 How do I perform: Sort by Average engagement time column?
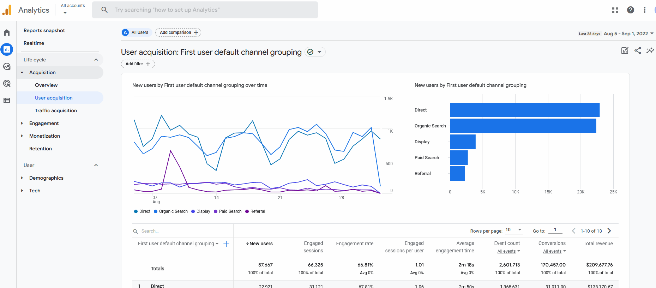tap(455, 247)
